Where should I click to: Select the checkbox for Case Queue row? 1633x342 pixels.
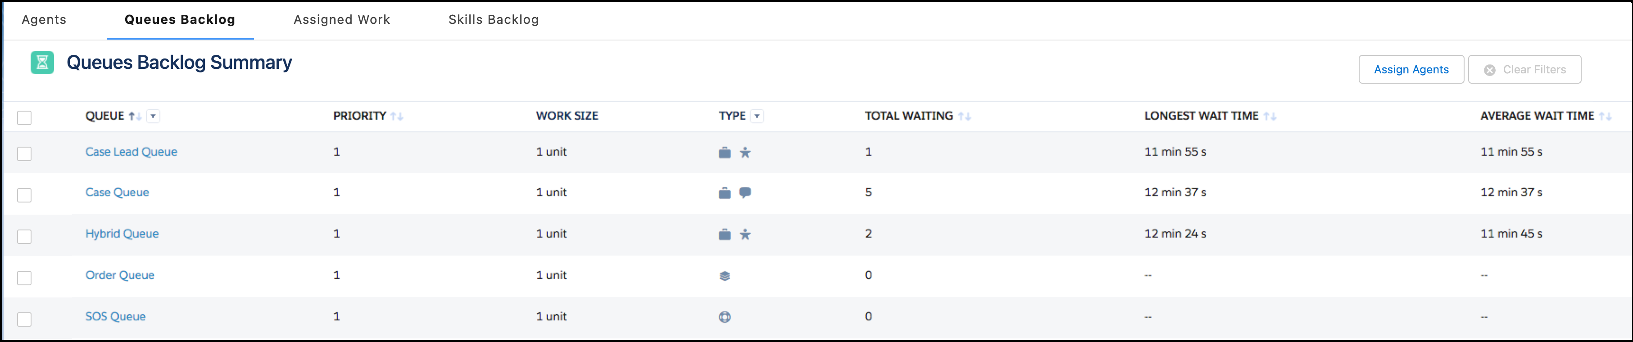[24, 195]
